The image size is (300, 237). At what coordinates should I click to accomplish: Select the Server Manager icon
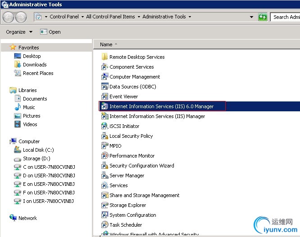[105, 176]
